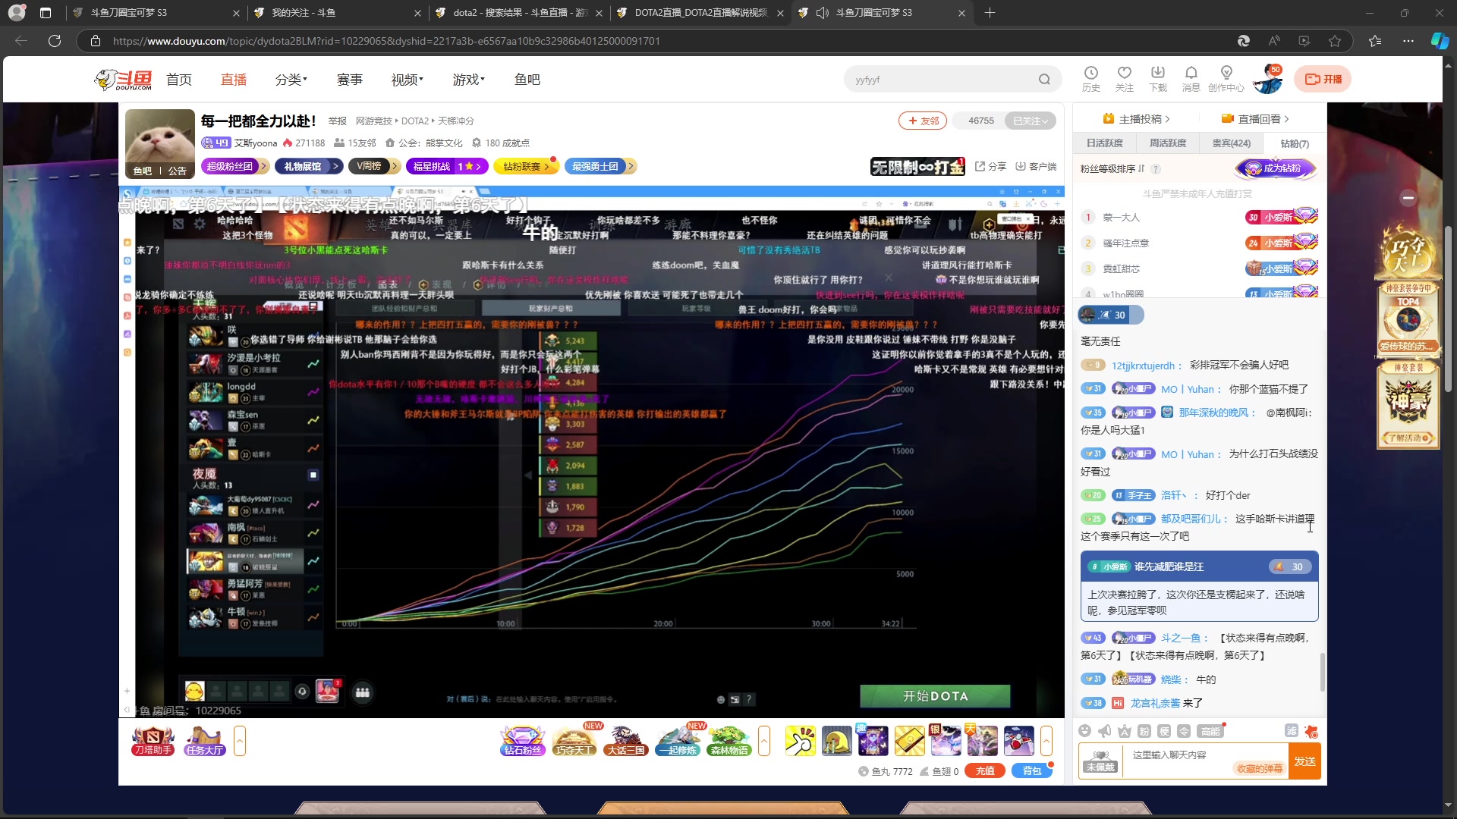Expand the gift list arrow at right end

click(1046, 741)
